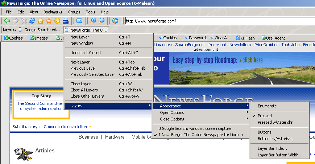Choose Previously Selected Layer entry

108,75
